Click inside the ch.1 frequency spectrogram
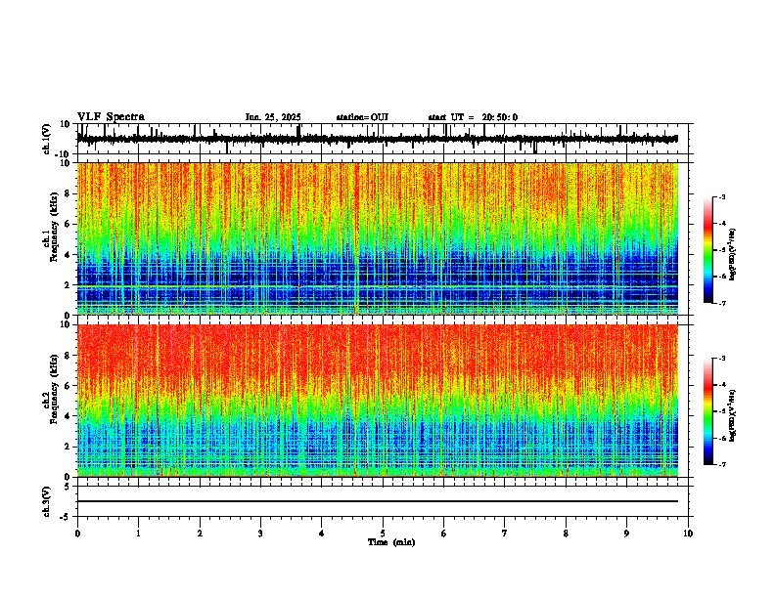Viewport: 775px width, 598px height. (x=378, y=238)
